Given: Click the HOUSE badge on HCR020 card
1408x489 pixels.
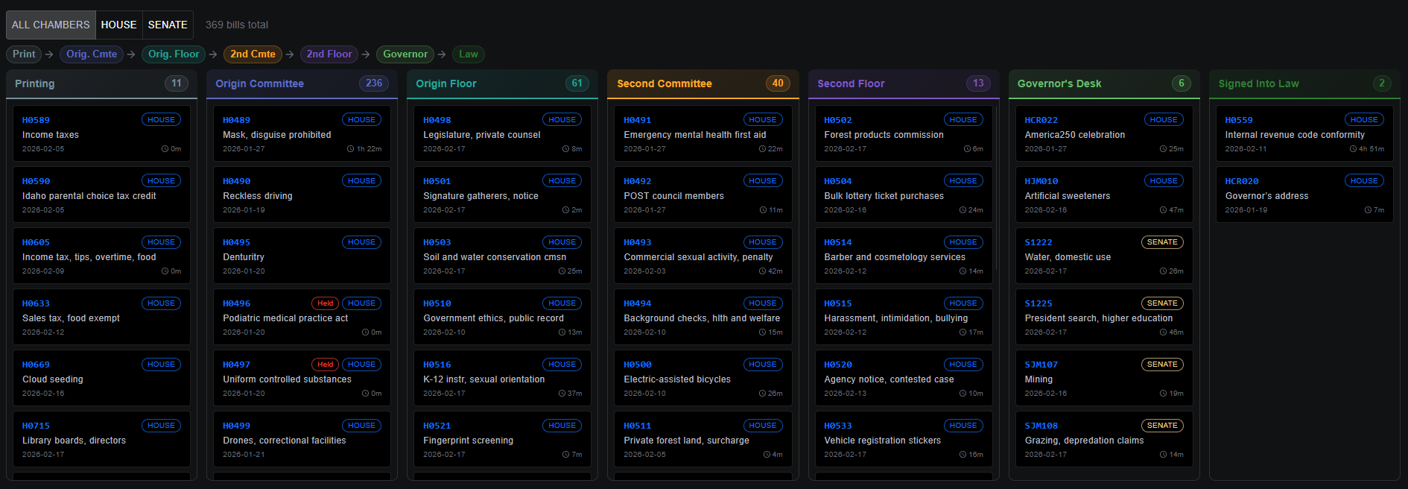Looking at the screenshot, I should point(1364,181).
